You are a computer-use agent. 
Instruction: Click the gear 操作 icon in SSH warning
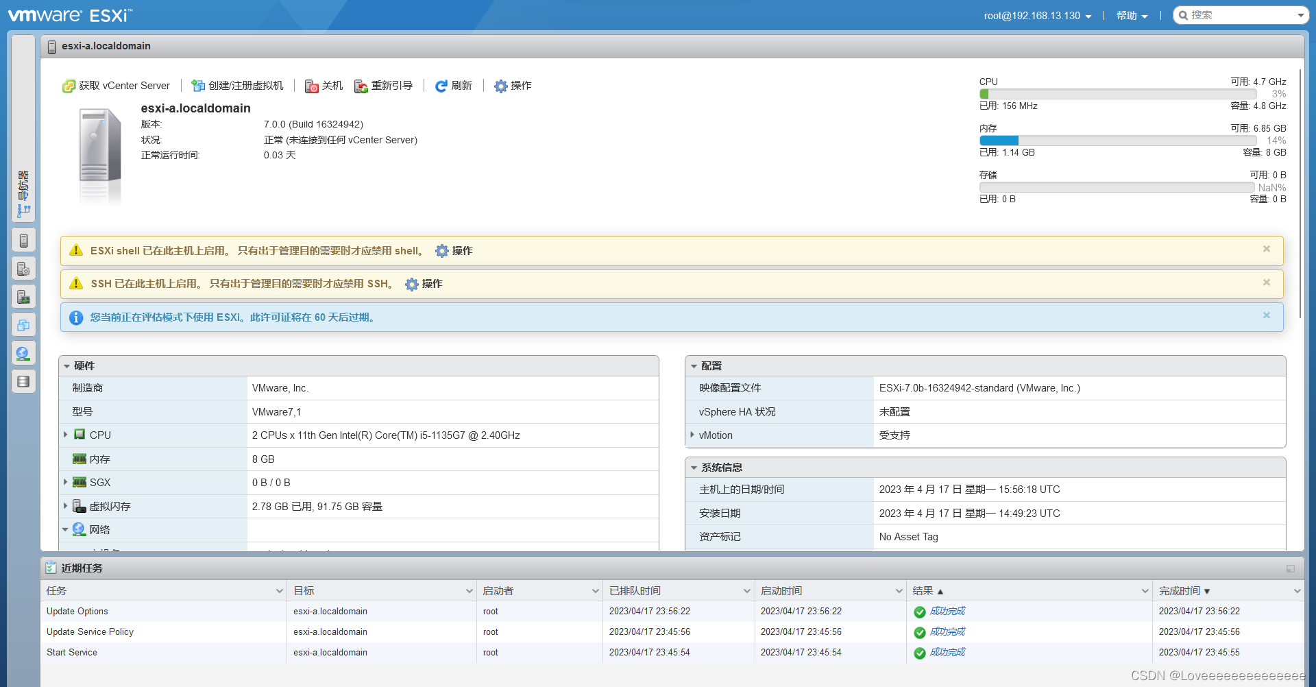[x=411, y=284]
